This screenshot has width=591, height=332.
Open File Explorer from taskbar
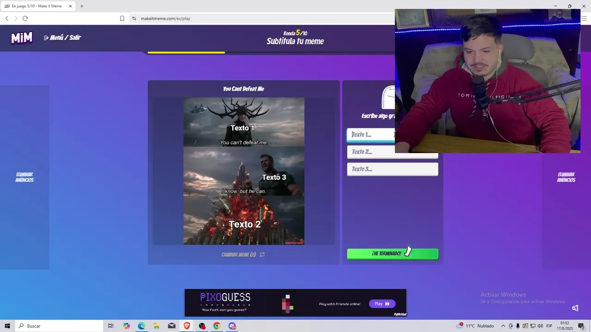click(x=157, y=326)
